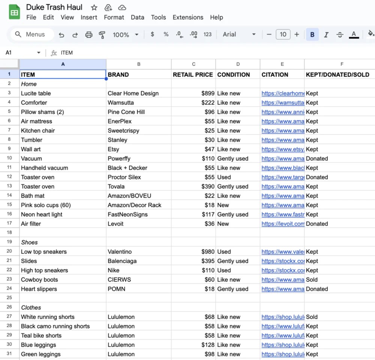Select the Neon heart light cell
Screen dimensions: 375x360
coord(63,214)
